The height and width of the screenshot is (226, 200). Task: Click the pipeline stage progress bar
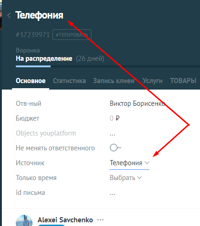(108, 66)
